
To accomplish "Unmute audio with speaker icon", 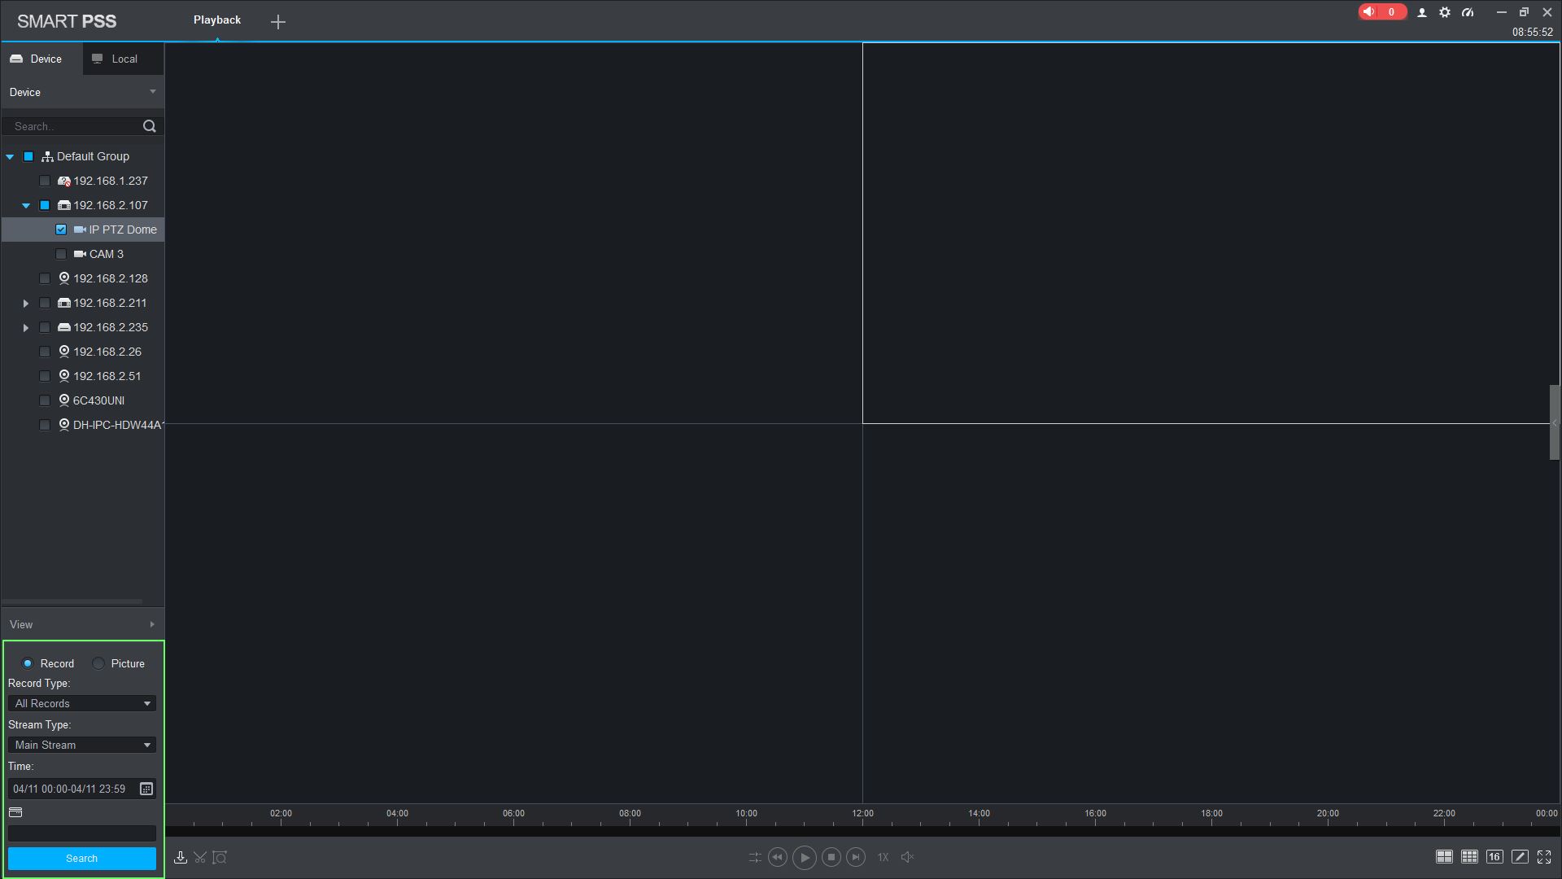I will tap(908, 857).
